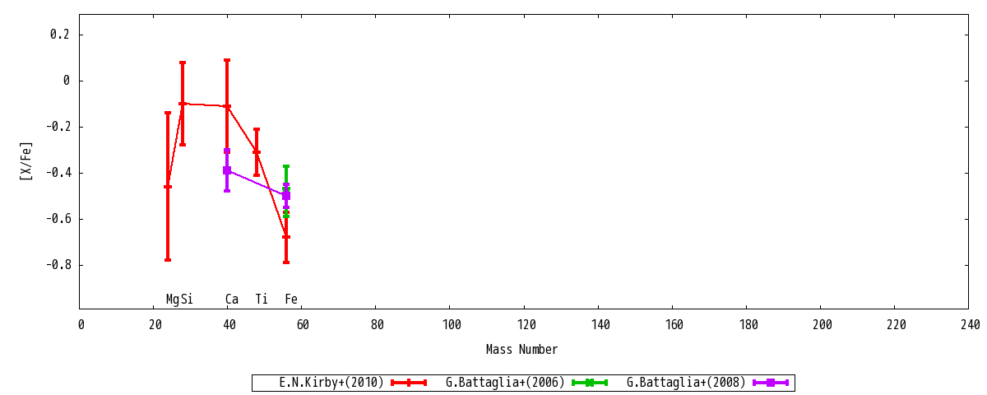Click the purple square marker at Fe

coord(286,196)
